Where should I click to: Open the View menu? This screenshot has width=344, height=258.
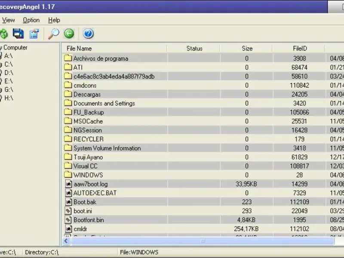(x=8, y=20)
